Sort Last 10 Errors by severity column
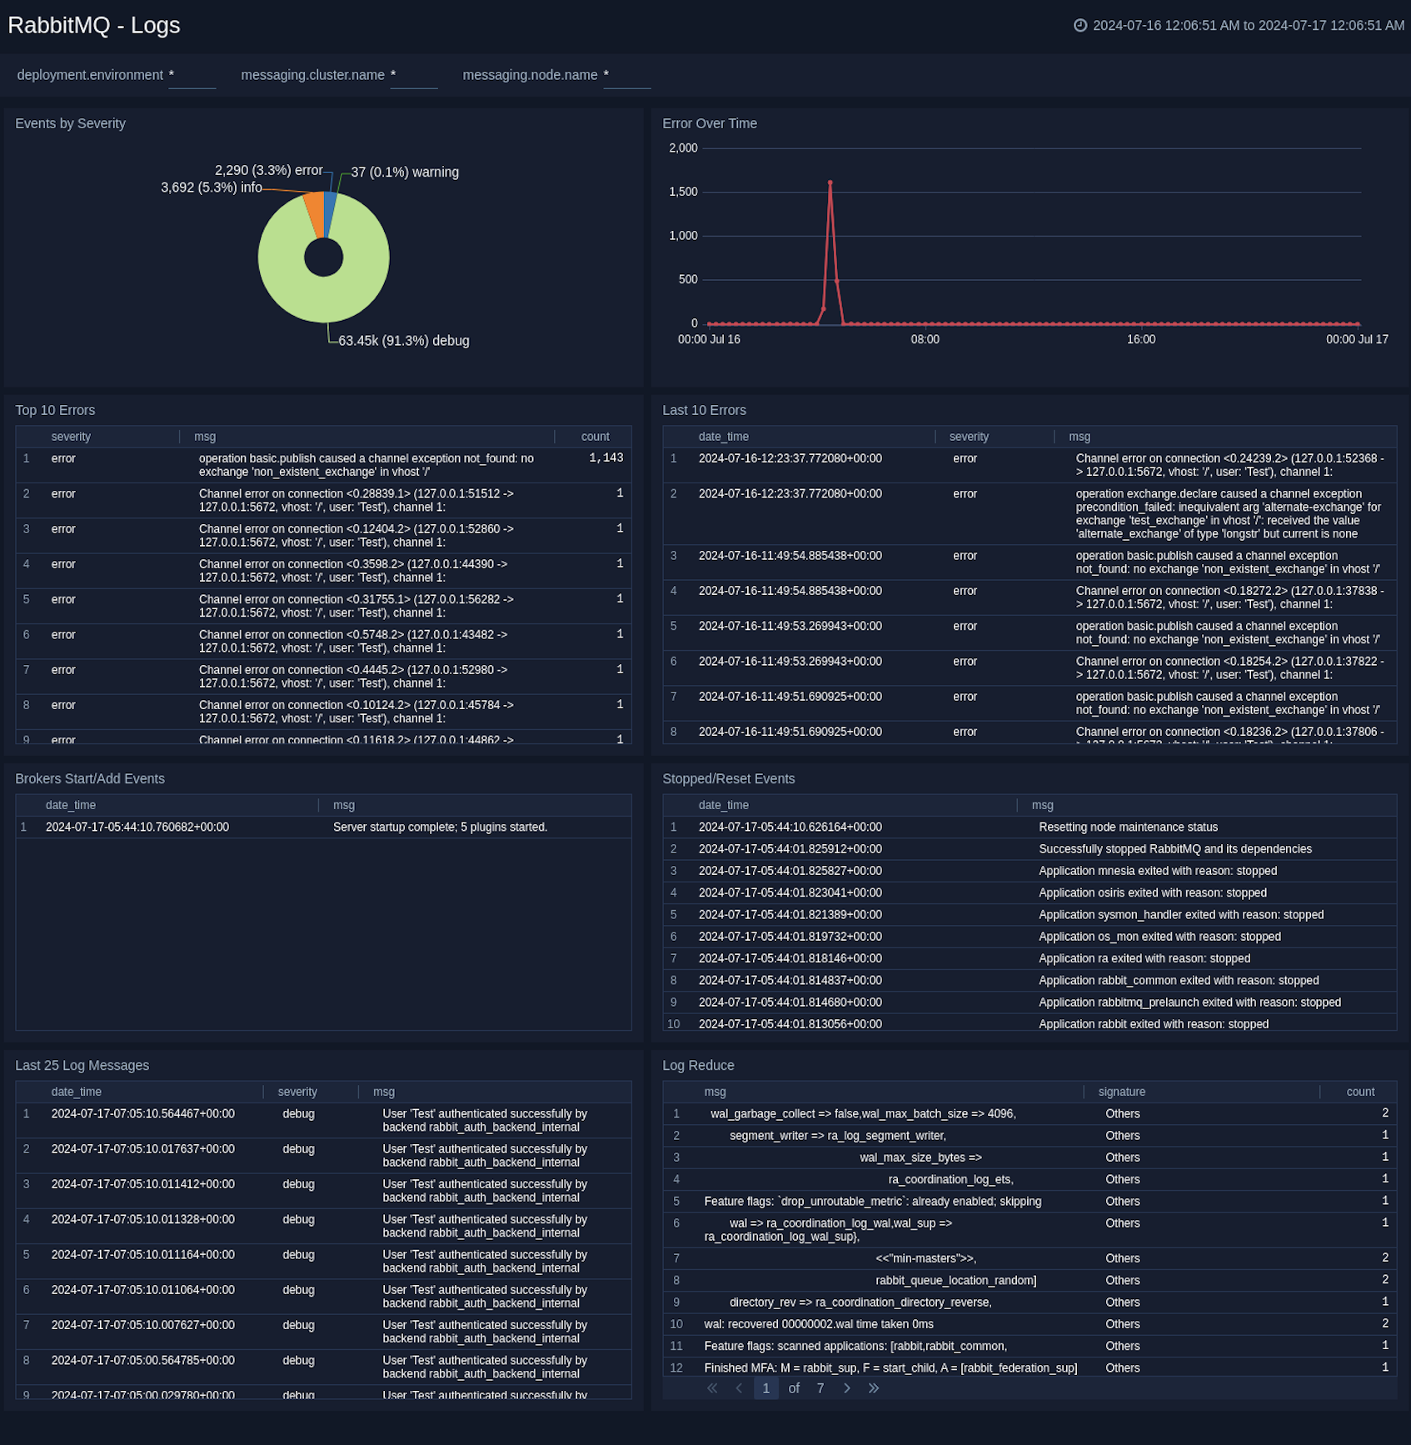Image resolution: width=1411 pixels, height=1445 pixels. 969,437
